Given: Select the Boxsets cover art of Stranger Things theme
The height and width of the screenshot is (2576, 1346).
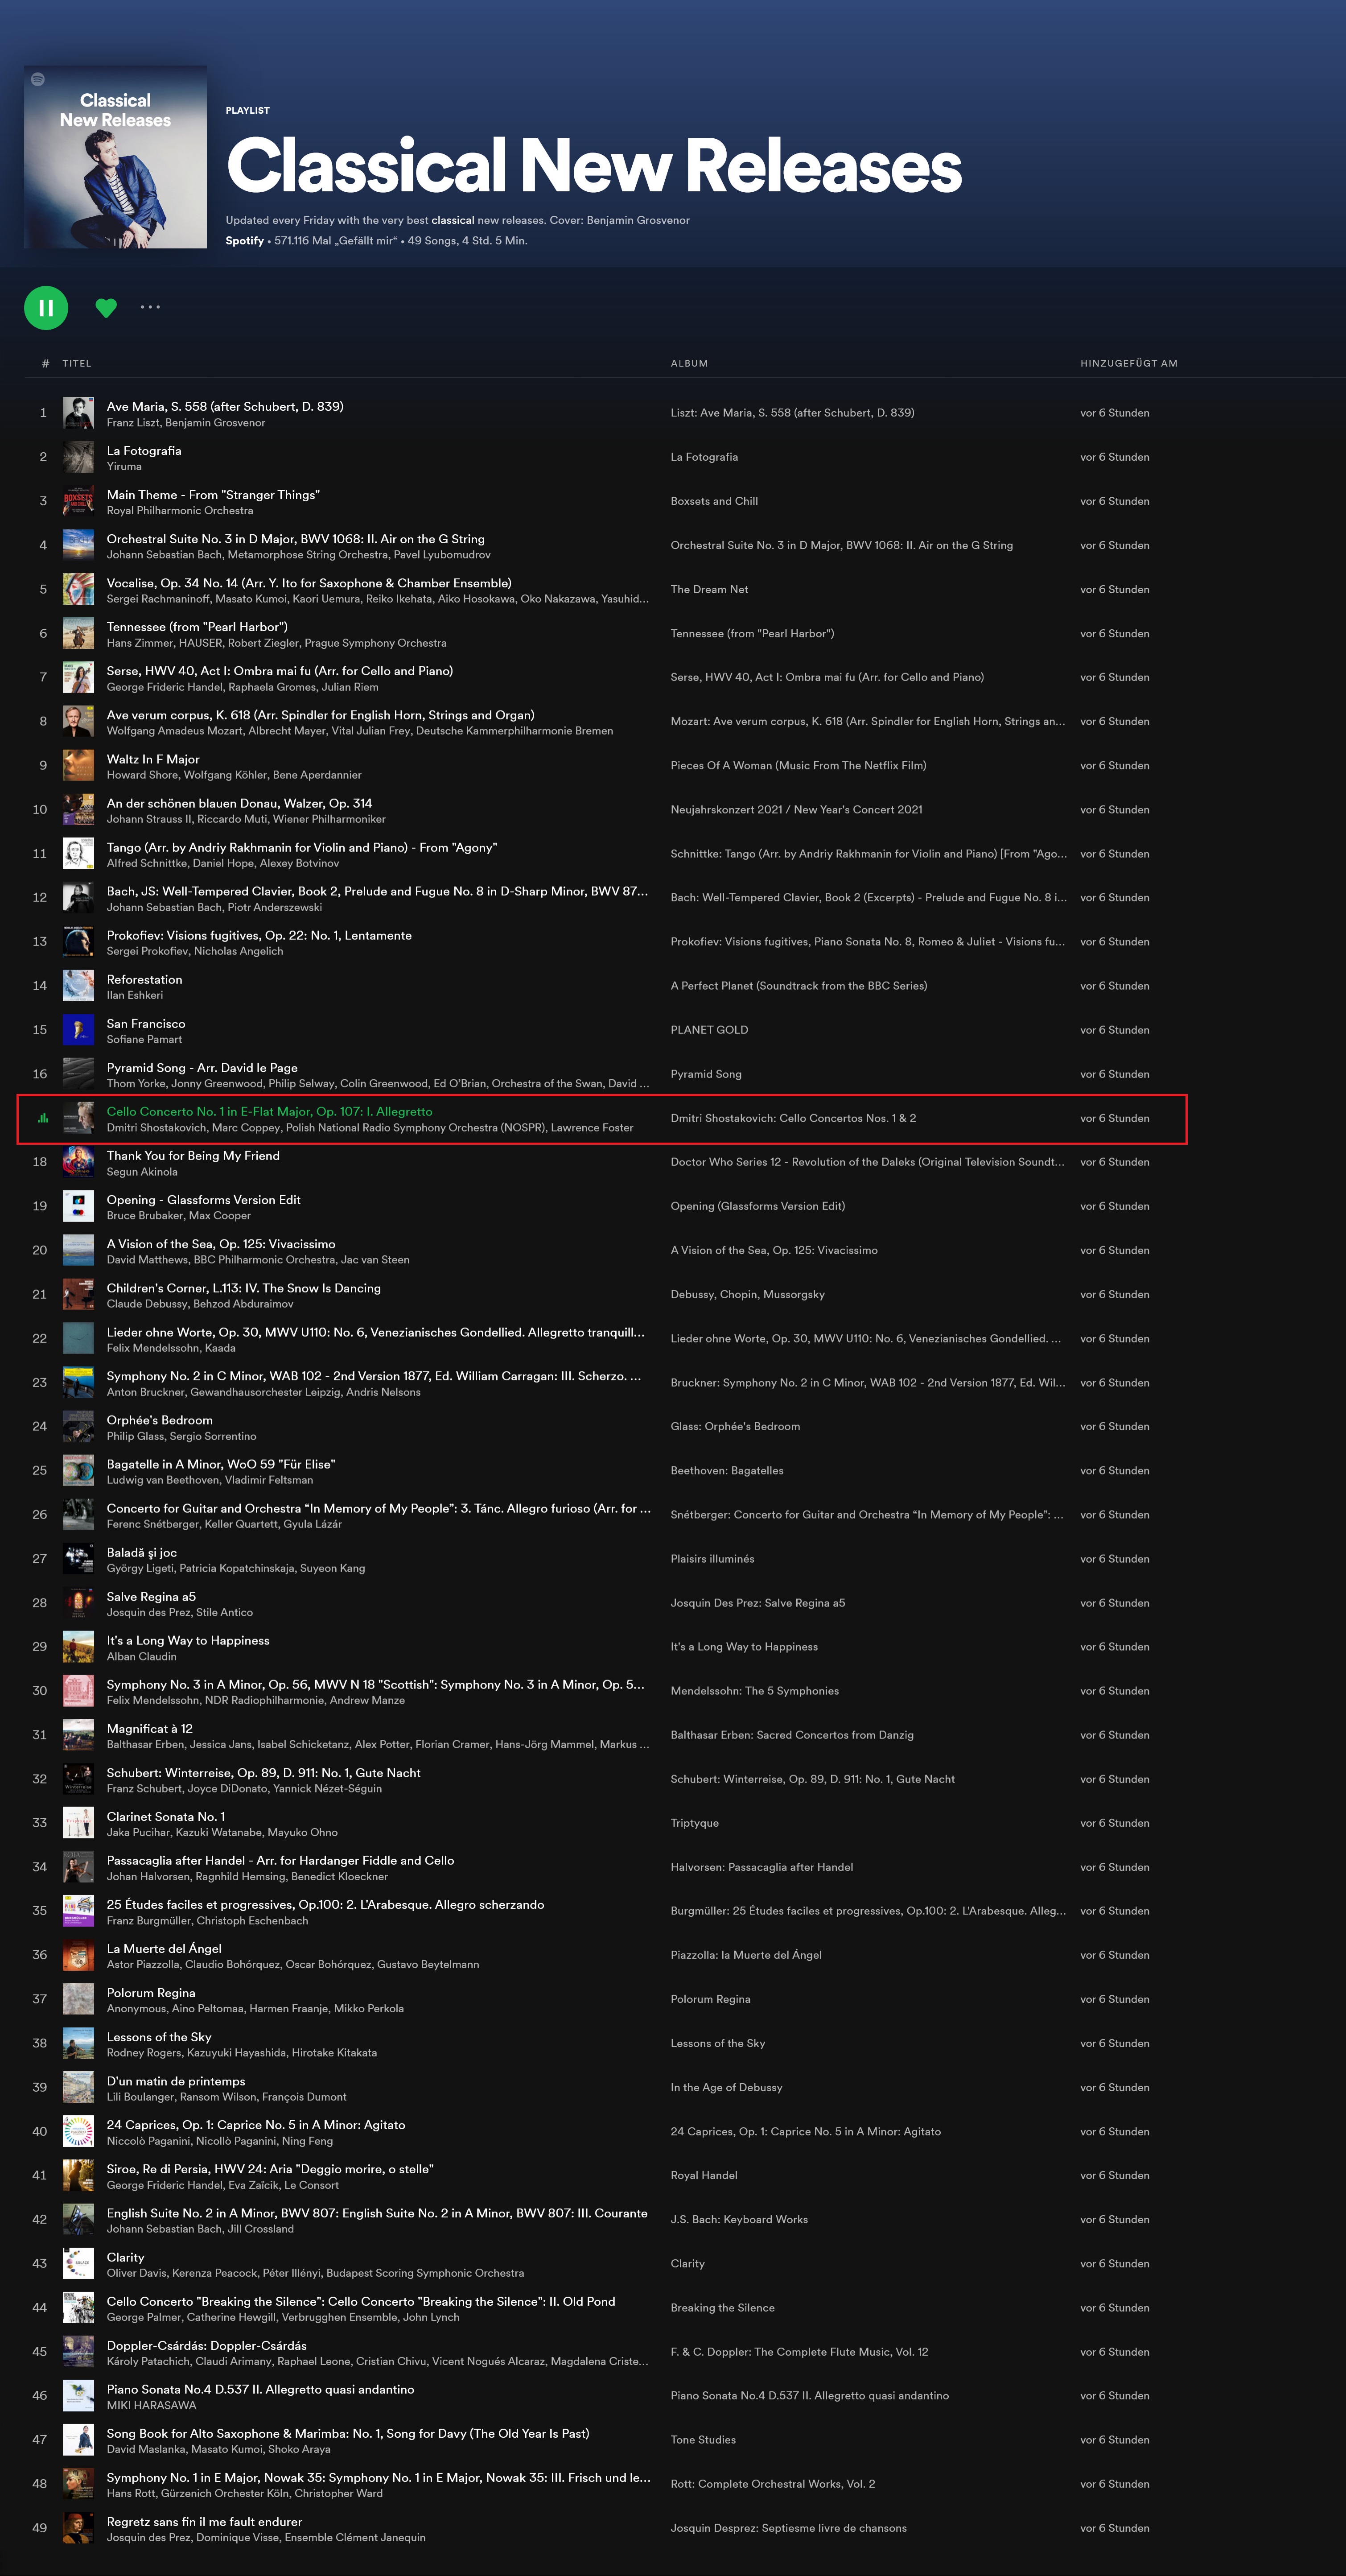Looking at the screenshot, I should click(x=78, y=501).
